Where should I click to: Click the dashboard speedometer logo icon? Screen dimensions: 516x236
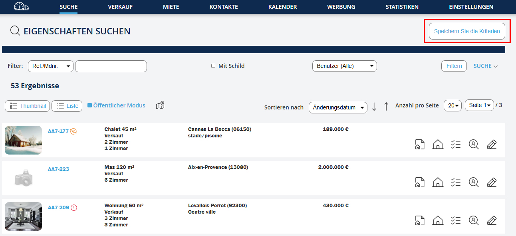(x=21, y=7)
